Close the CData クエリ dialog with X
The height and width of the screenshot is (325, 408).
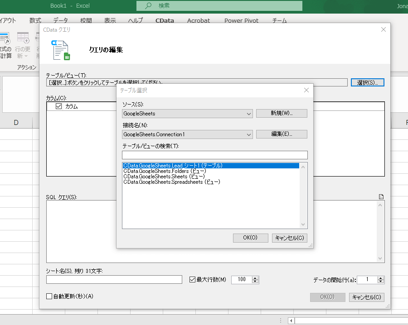tap(383, 29)
